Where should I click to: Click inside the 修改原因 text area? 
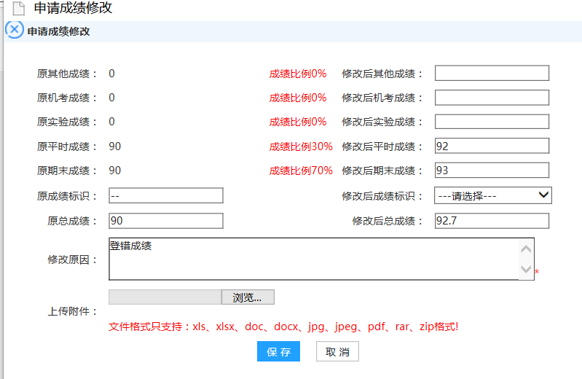(313, 259)
